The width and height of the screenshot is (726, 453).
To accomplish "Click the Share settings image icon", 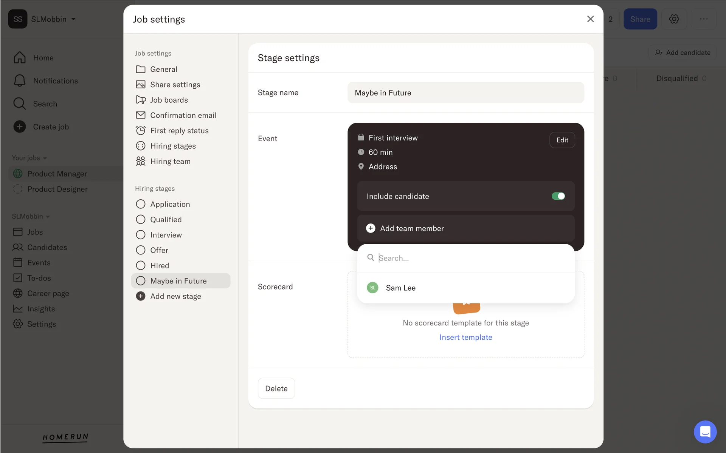I will (x=140, y=85).
